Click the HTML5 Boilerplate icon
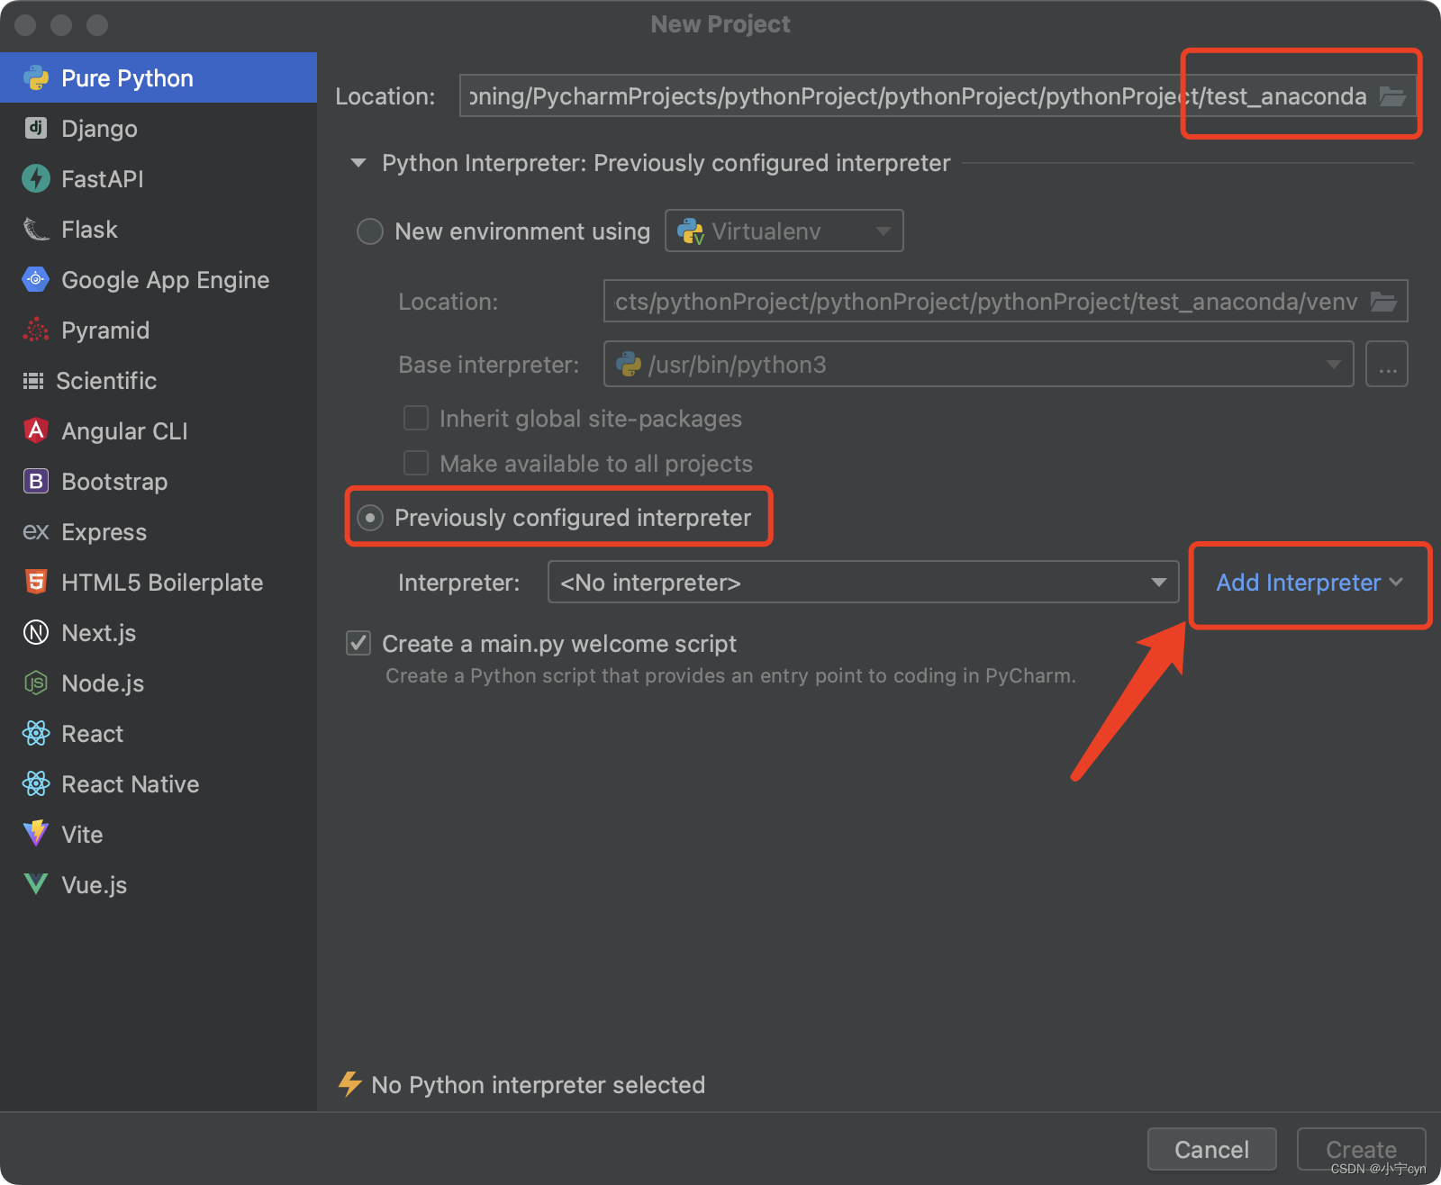Image resolution: width=1441 pixels, height=1185 pixels. point(36,582)
